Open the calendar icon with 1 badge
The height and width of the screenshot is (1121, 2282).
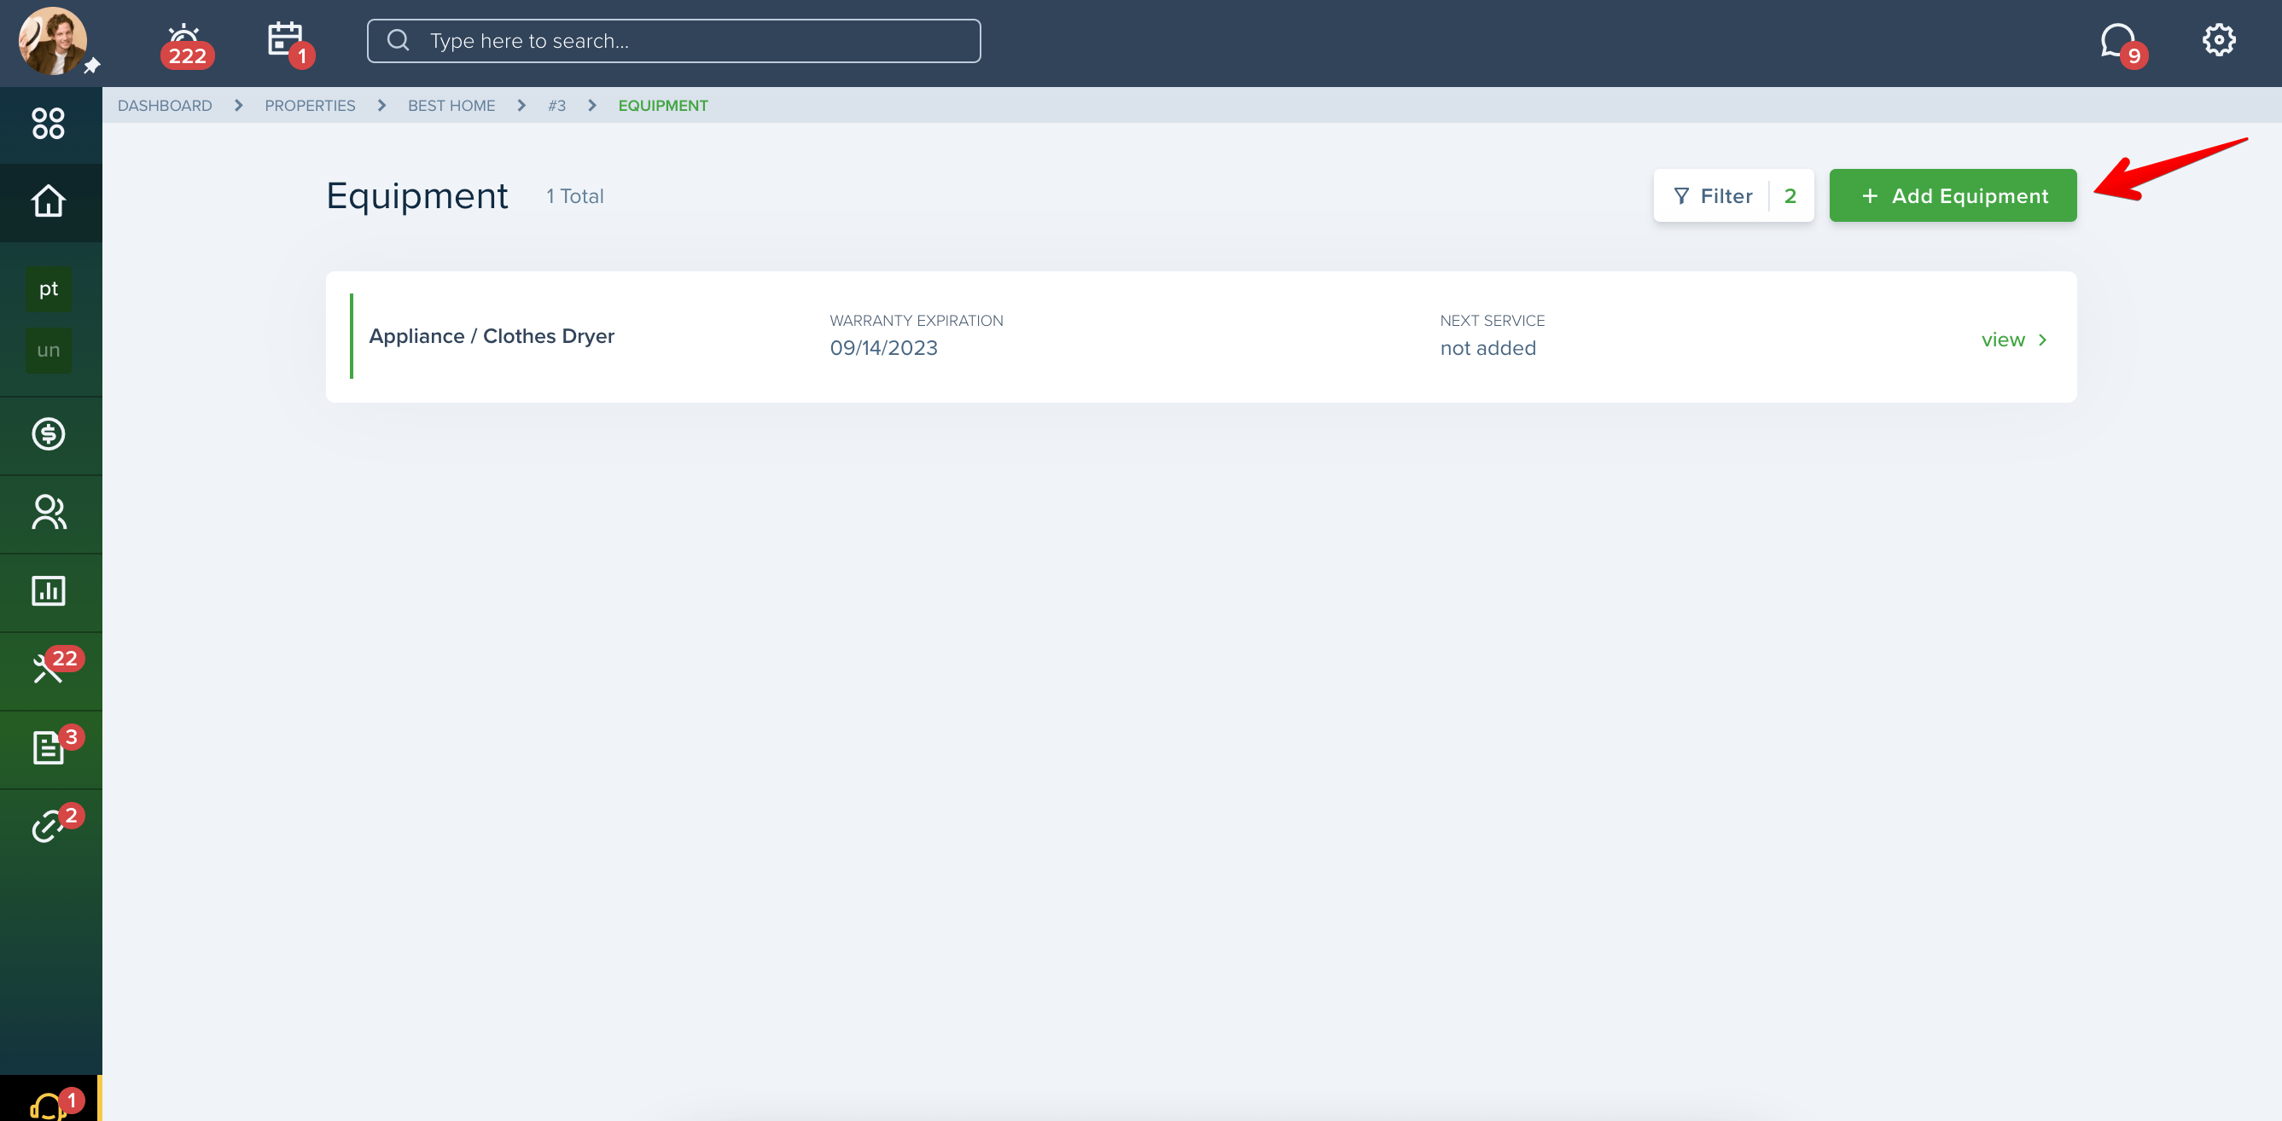point(289,44)
